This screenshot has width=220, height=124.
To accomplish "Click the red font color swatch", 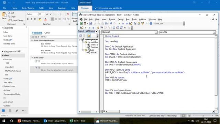I will pyautogui.click(x=45, y=19).
